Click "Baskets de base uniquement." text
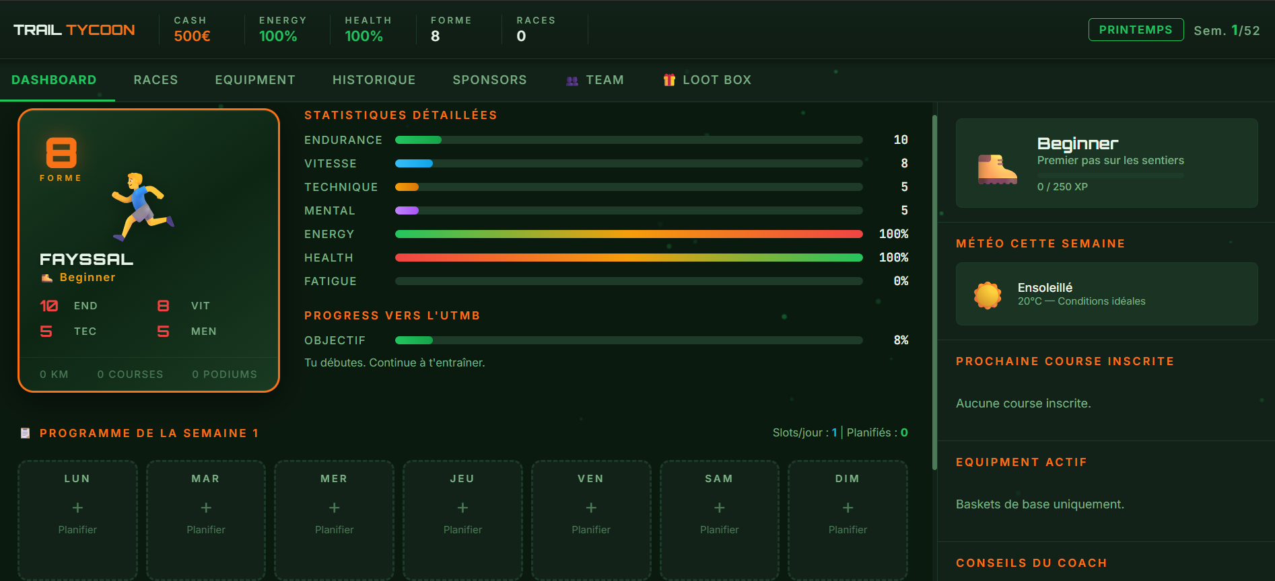Viewport: 1275px width, 581px height. (1040, 504)
